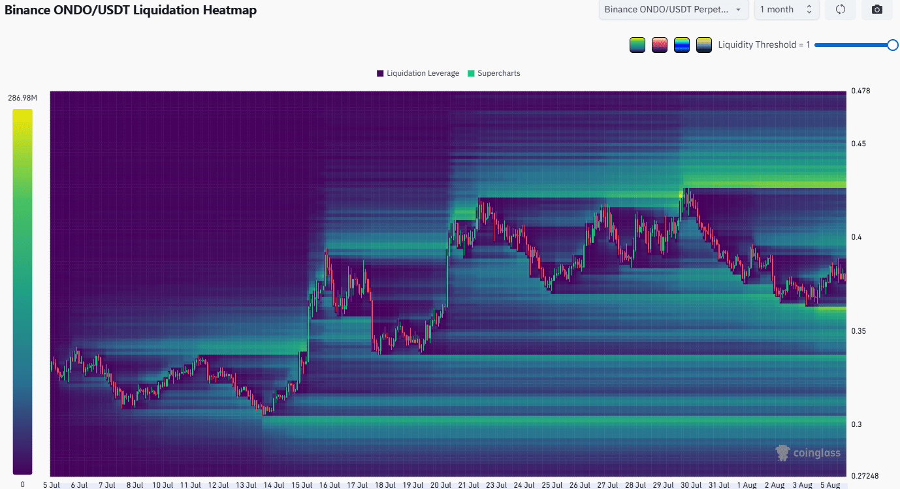The width and height of the screenshot is (900, 489).
Task: Toggle the Supercharts legend series
Action: [x=494, y=73]
